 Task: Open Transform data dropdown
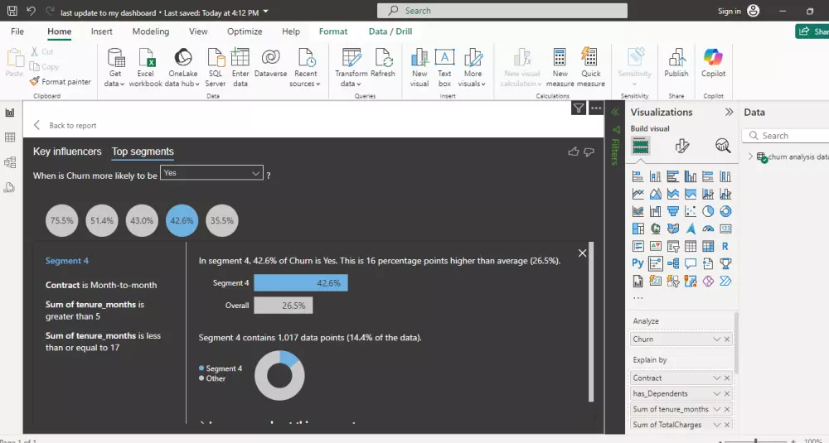click(x=351, y=68)
